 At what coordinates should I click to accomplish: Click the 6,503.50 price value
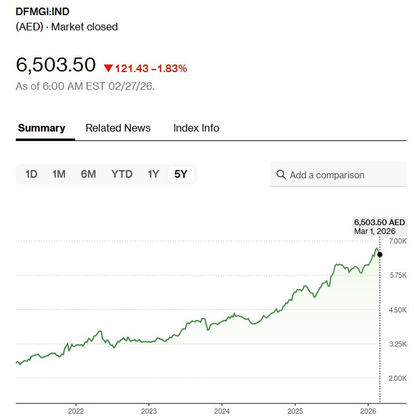point(56,65)
